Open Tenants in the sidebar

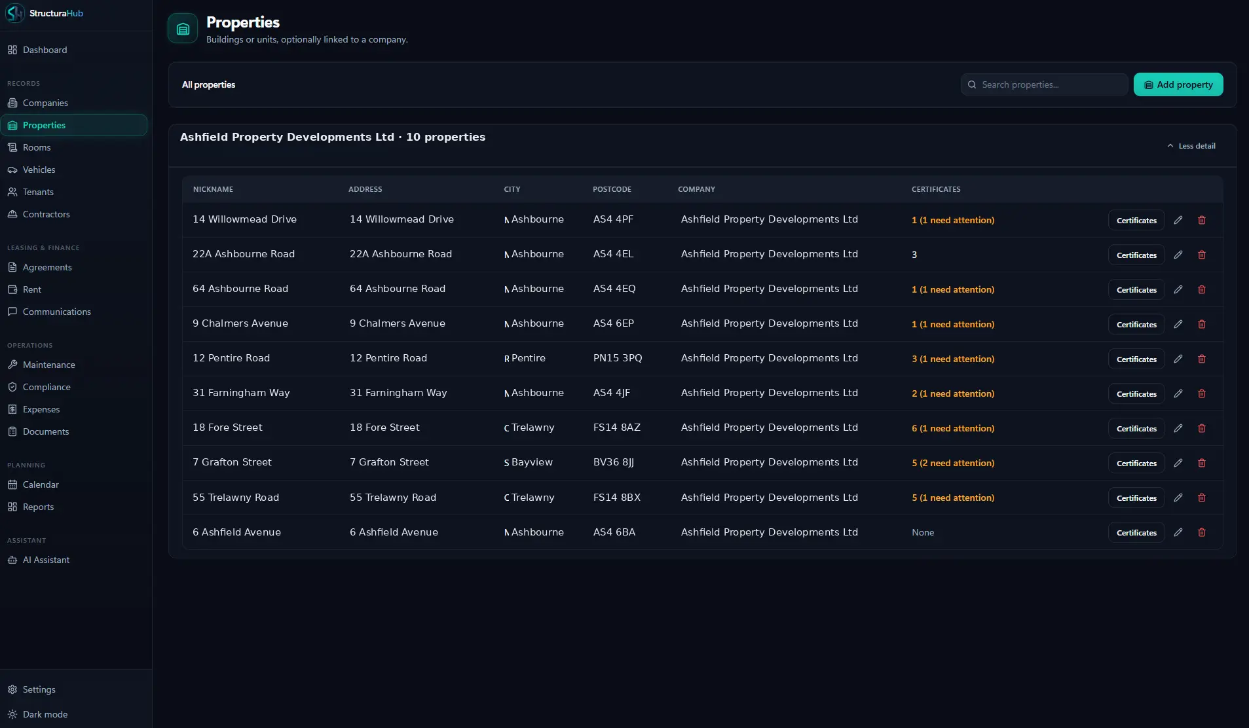73,192
